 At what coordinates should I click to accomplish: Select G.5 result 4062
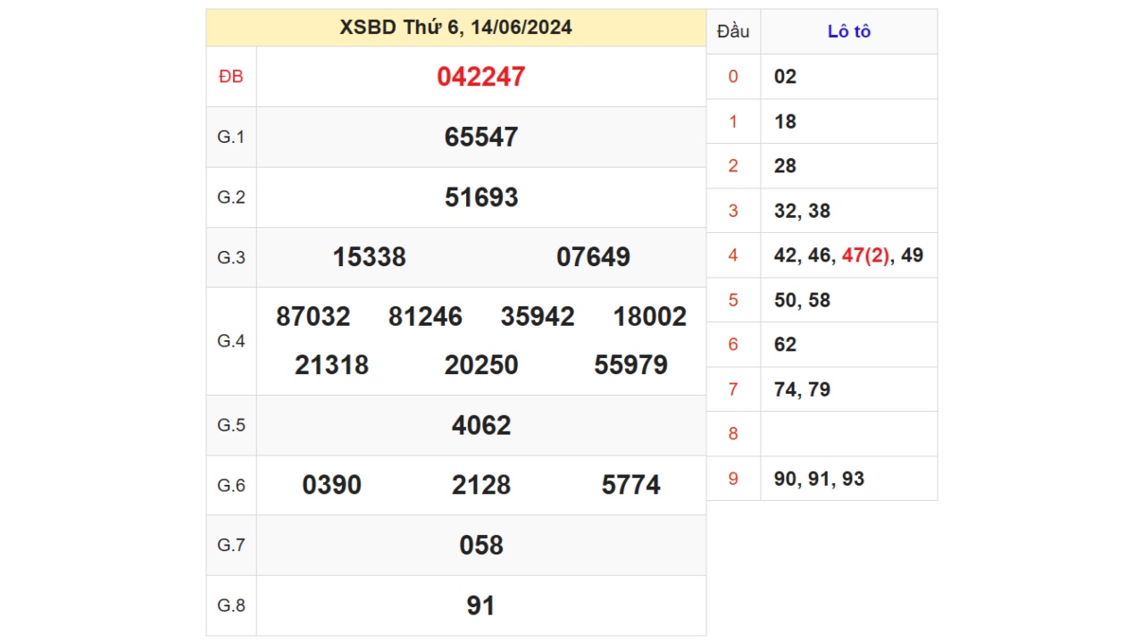(x=481, y=425)
